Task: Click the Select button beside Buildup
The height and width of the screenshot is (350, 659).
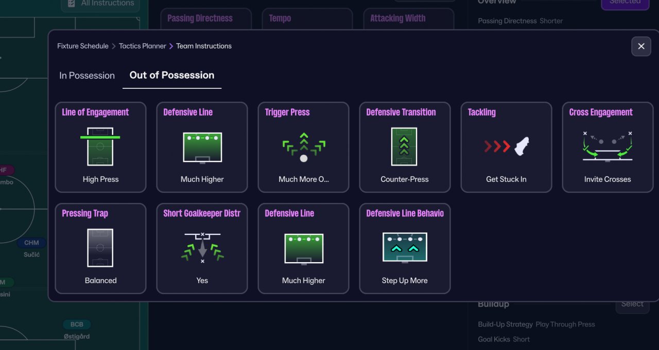Action: [632, 304]
